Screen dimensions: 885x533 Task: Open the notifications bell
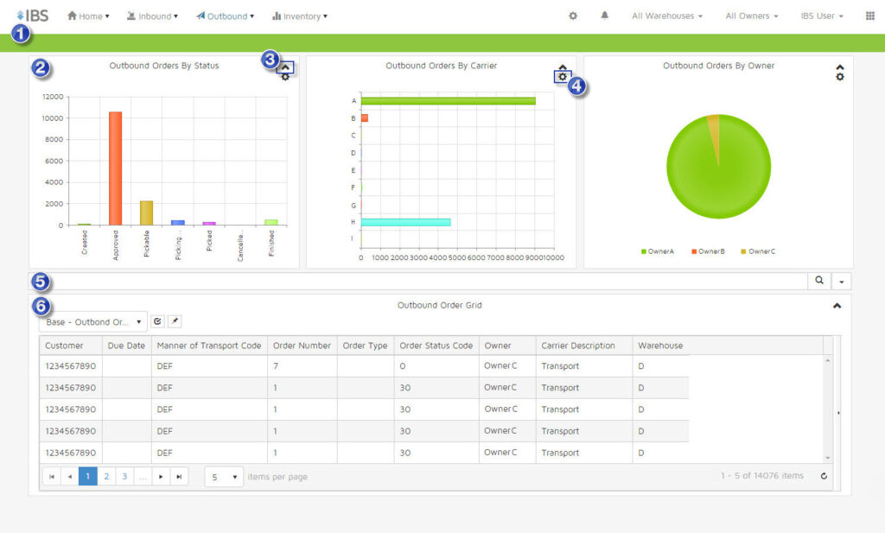604,16
